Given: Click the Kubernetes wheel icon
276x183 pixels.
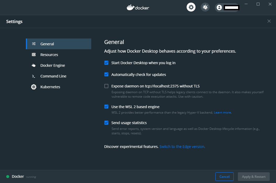Looking at the screenshot, I should click(34, 87).
